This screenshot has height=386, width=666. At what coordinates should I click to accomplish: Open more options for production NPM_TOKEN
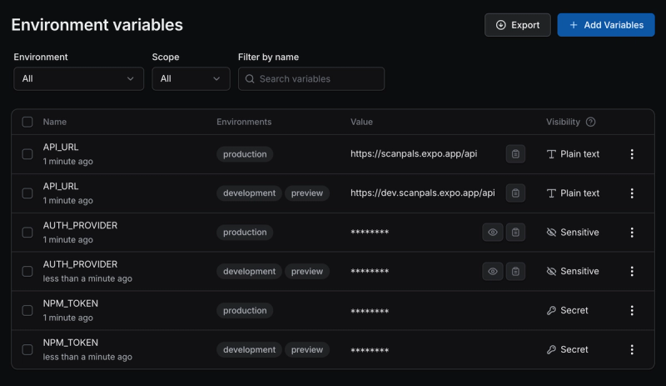[x=632, y=311]
